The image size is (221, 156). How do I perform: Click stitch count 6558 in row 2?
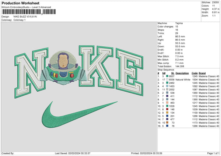click(x=172, y=80)
